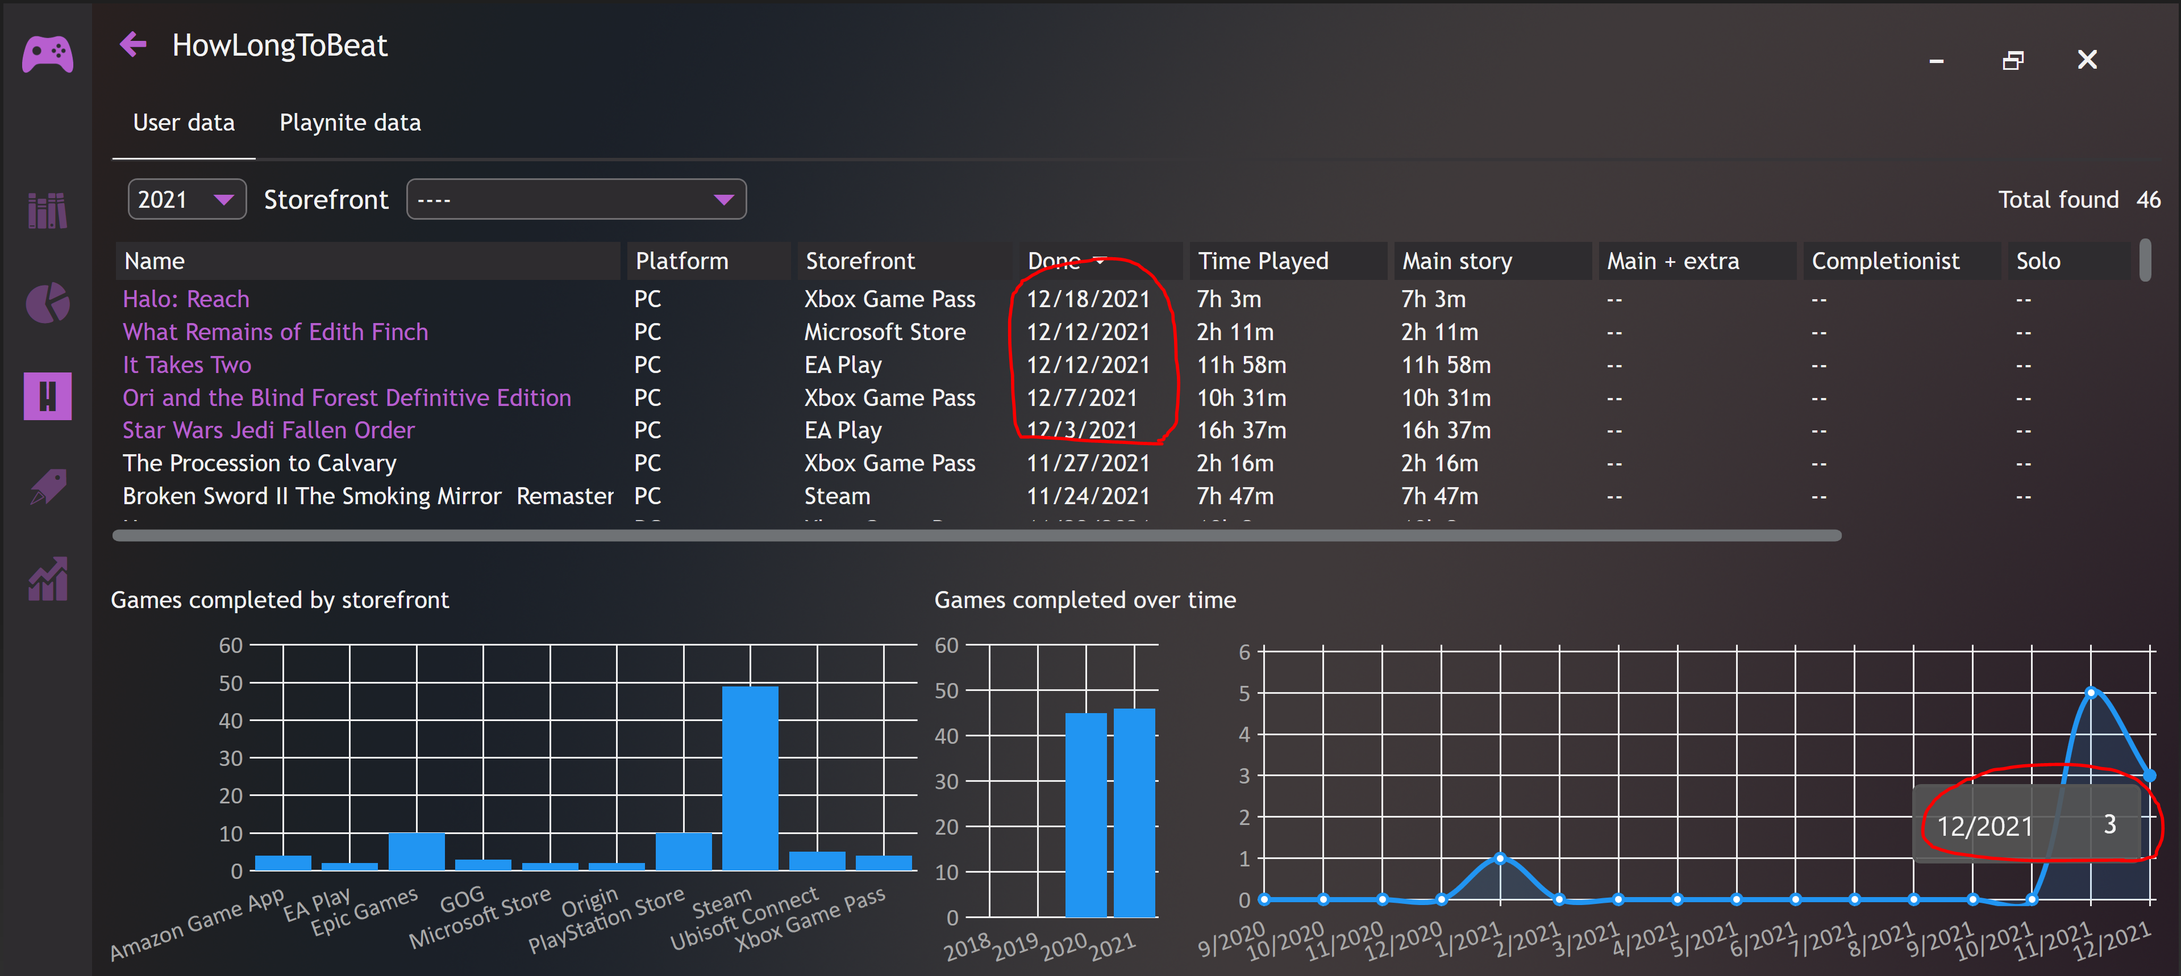Open the bar graph trend sidebar icon
The width and height of the screenshot is (2181, 976).
[47, 579]
